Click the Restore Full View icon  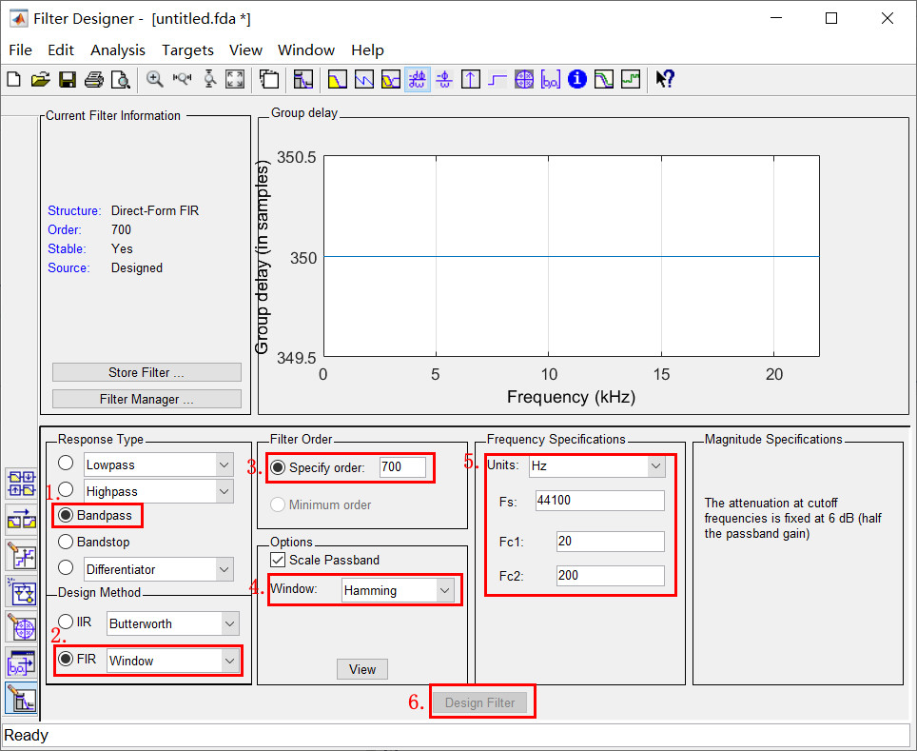[235, 79]
